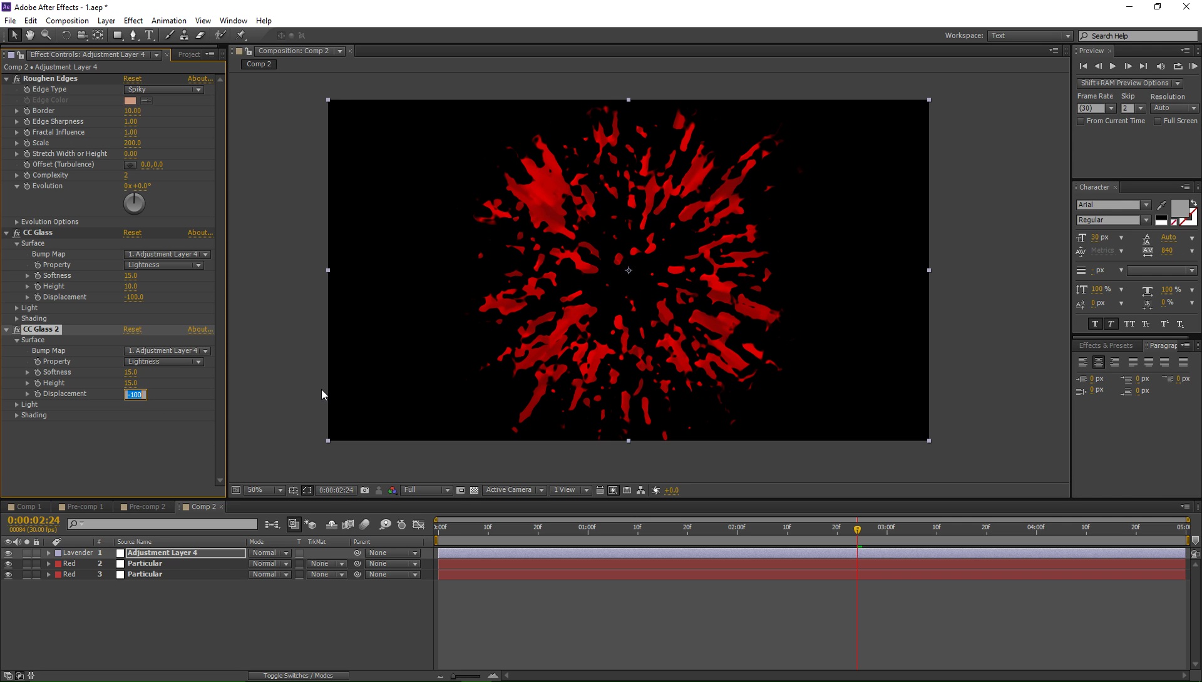Select the Hand tool in toolbar
The width and height of the screenshot is (1202, 682).
click(x=29, y=34)
